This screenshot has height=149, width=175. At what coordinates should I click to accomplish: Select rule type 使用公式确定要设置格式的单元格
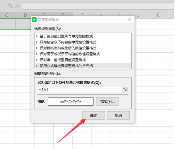point(83,66)
